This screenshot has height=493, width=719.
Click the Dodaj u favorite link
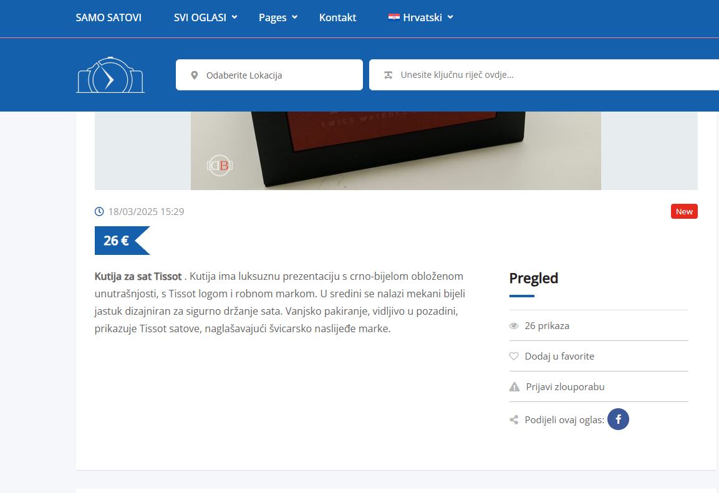pyautogui.click(x=559, y=356)
